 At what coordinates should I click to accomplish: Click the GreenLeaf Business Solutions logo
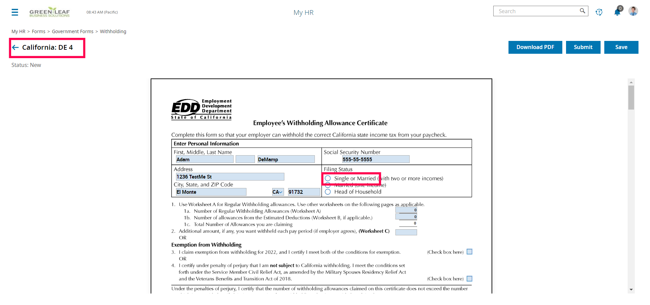pos(49,12)
